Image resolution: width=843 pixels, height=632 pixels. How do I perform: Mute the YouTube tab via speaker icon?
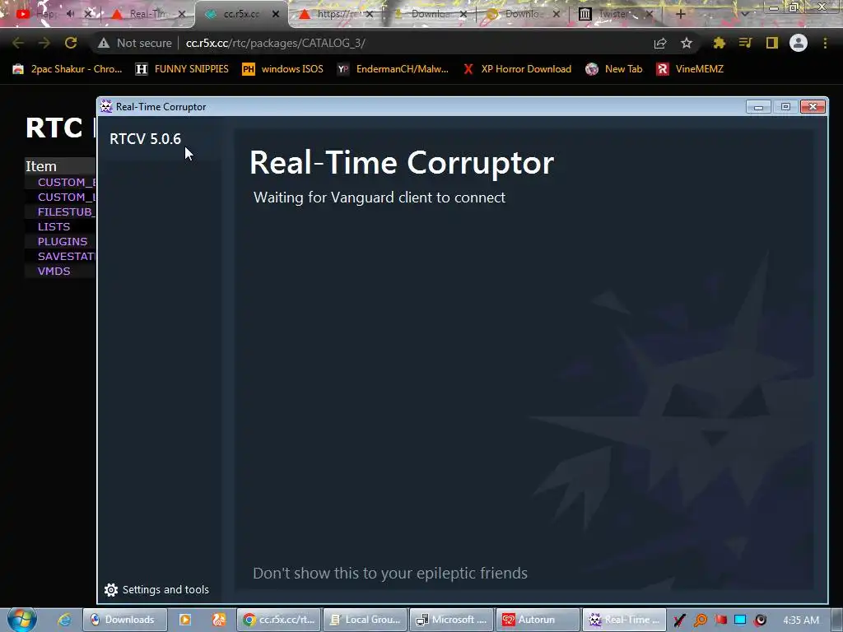pyautogui.click(x=71, y=14)
